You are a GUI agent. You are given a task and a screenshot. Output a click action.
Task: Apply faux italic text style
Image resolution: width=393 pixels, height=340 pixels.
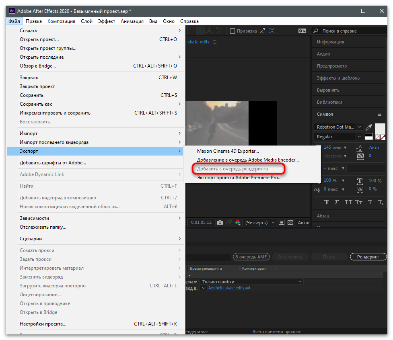[x=337, y=202]
